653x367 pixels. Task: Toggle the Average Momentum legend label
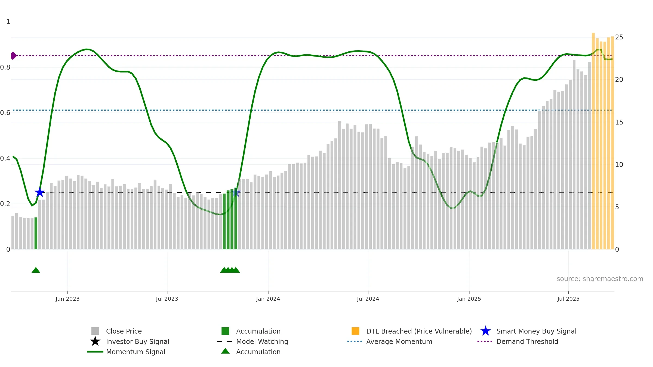399,341
